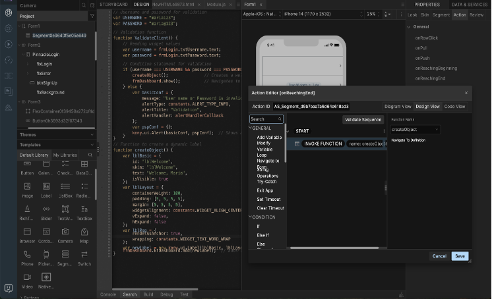Choose the Slider widget in library
The width and height of the screenshot is (492, 299).
coord(46,209)
